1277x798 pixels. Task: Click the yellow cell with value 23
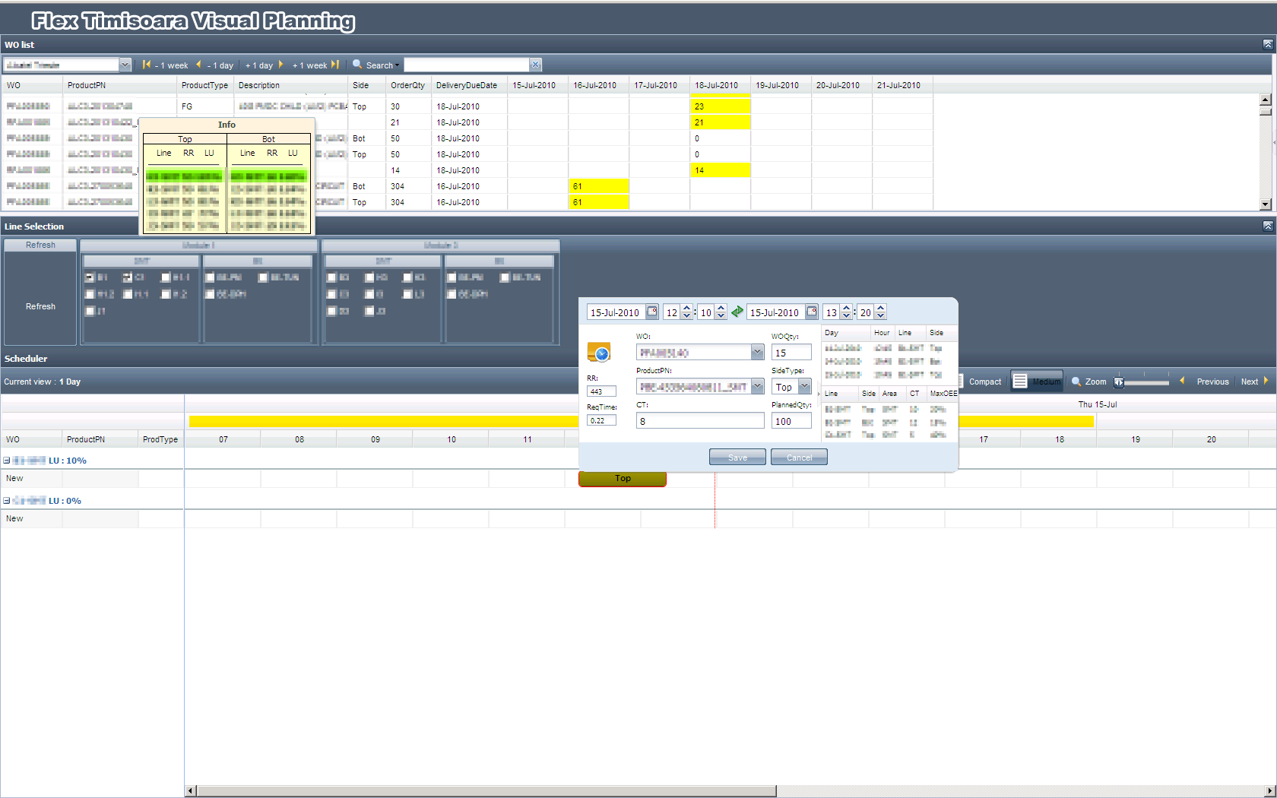coord(721,106)
